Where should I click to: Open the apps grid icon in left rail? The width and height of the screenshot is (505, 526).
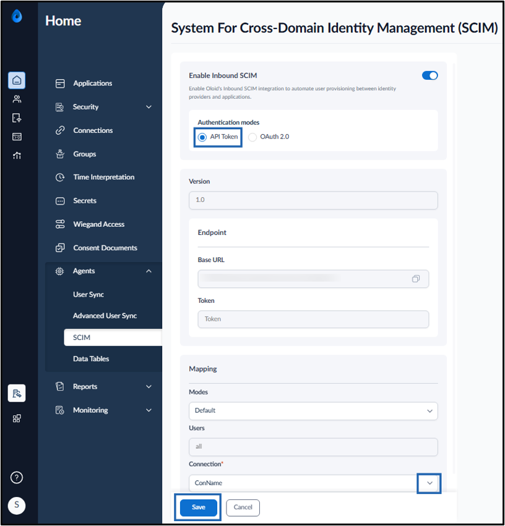[x=17, y=418]
